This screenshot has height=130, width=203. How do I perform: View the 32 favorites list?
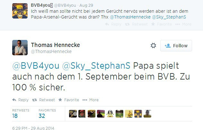tap(42, 117)
